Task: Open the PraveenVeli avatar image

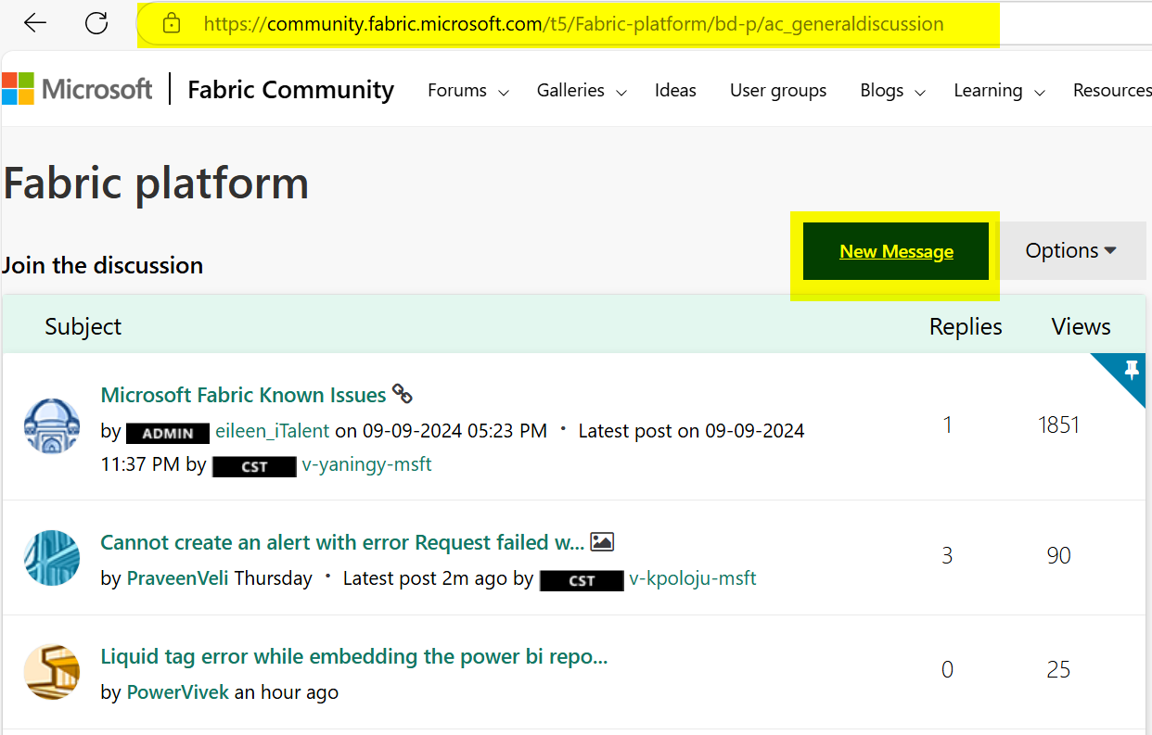Action: point(51,557)
